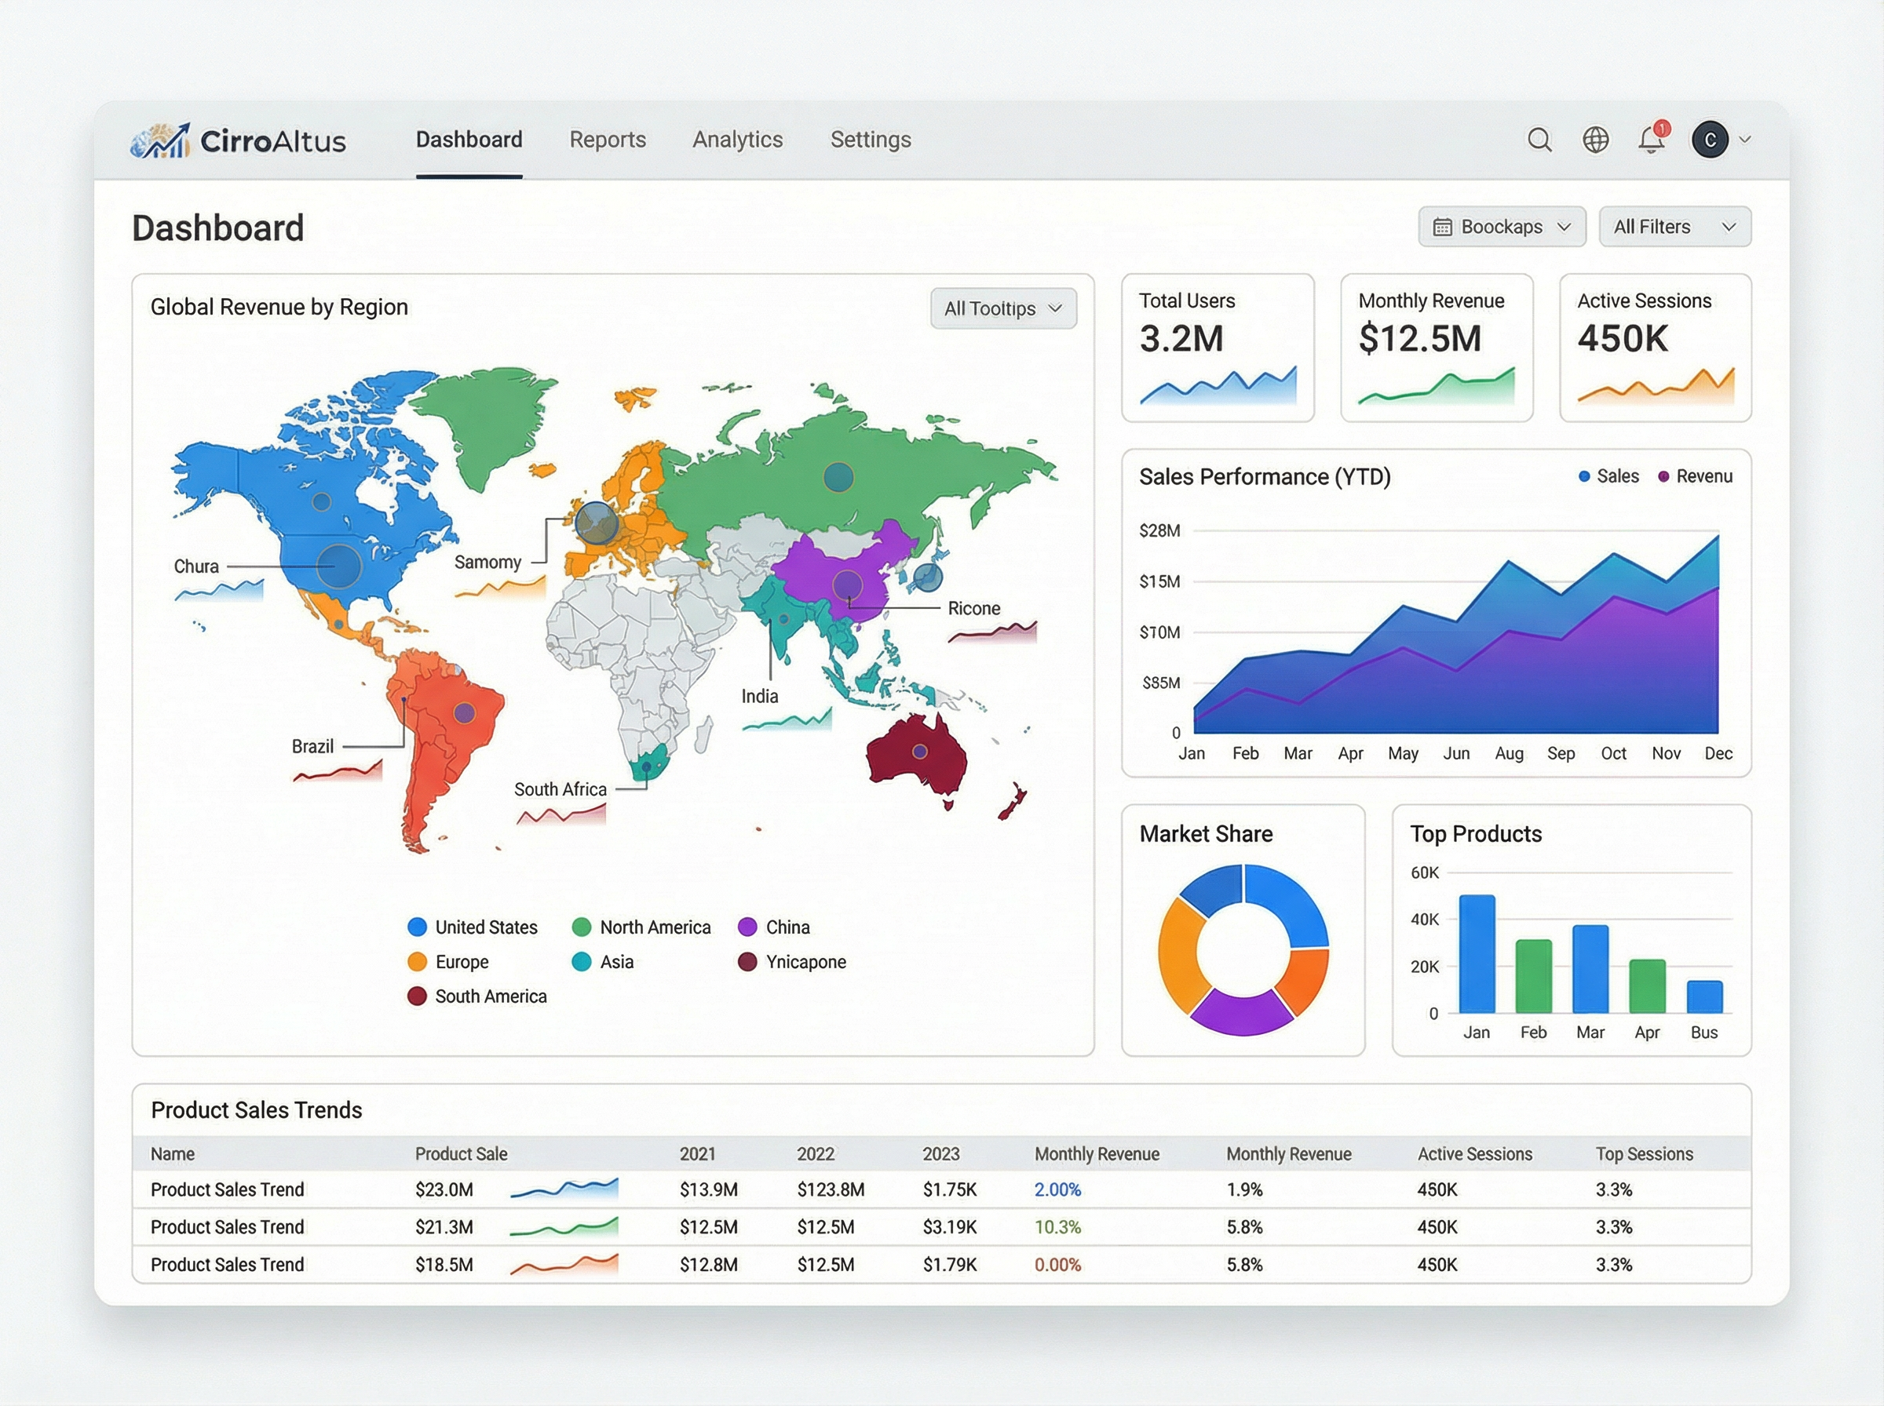This screenshot has height=1406, width=1884.
Task: Toggle the Sales legend series
Action: point(1608,476)
